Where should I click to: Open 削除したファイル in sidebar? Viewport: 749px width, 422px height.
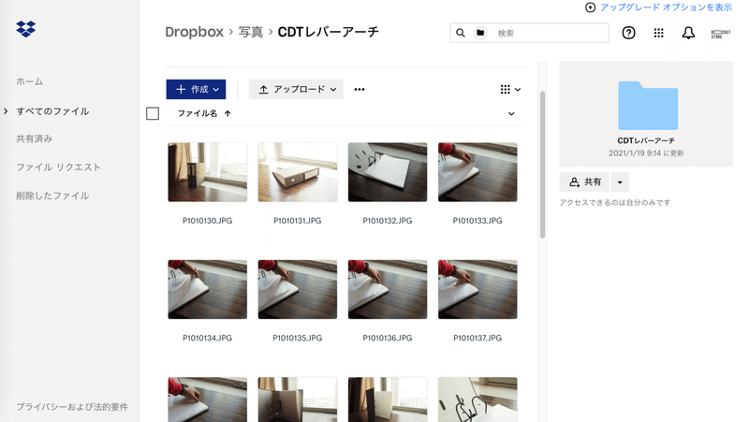tap(52, 196)
